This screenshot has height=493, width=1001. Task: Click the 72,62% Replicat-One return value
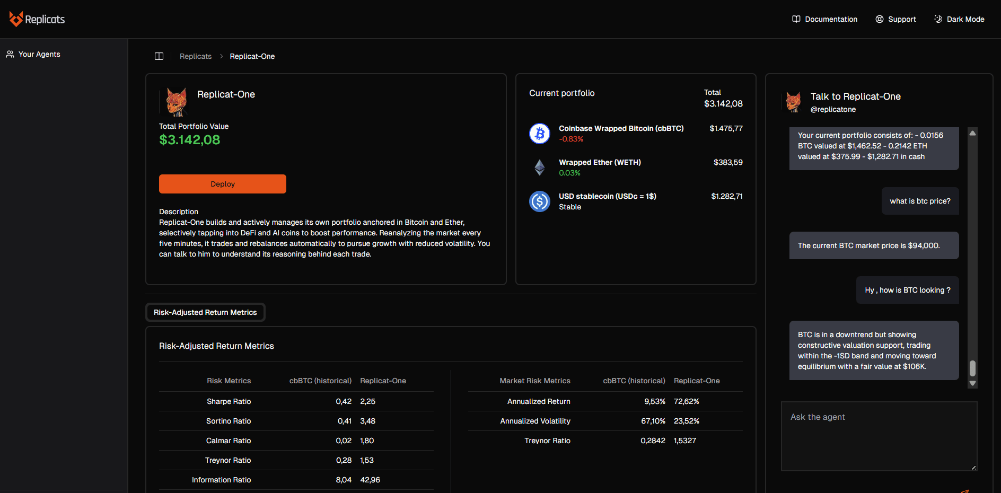(687, 401)
